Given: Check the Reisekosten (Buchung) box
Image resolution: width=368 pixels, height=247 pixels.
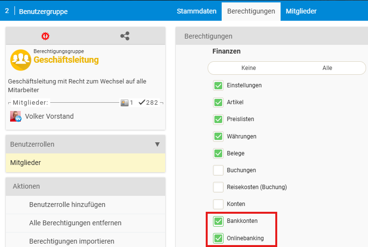Looking at the screenshot, I should point(218,187).
